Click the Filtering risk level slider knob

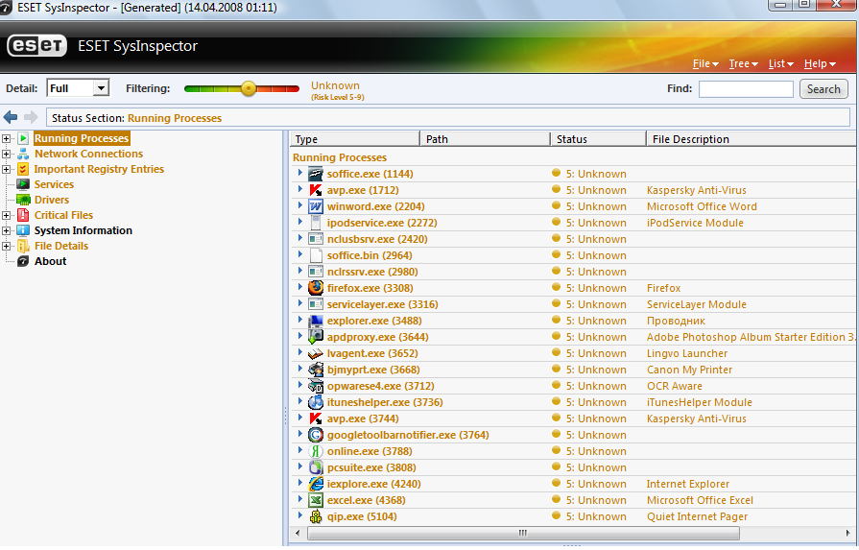tap(249, 88)
